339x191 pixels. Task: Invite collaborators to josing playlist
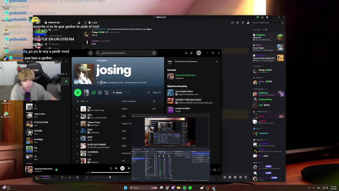[x=106, y=93]
